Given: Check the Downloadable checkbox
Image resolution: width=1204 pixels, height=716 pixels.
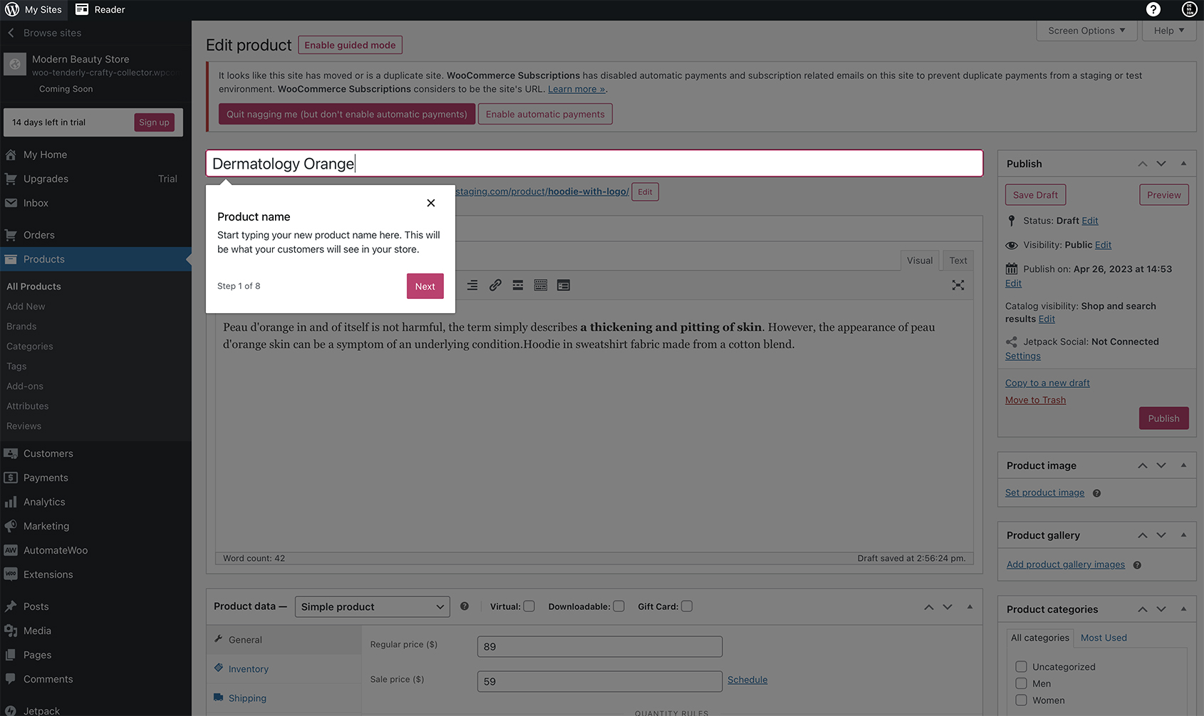Looking at the screenshot, I should pos(618,606).
